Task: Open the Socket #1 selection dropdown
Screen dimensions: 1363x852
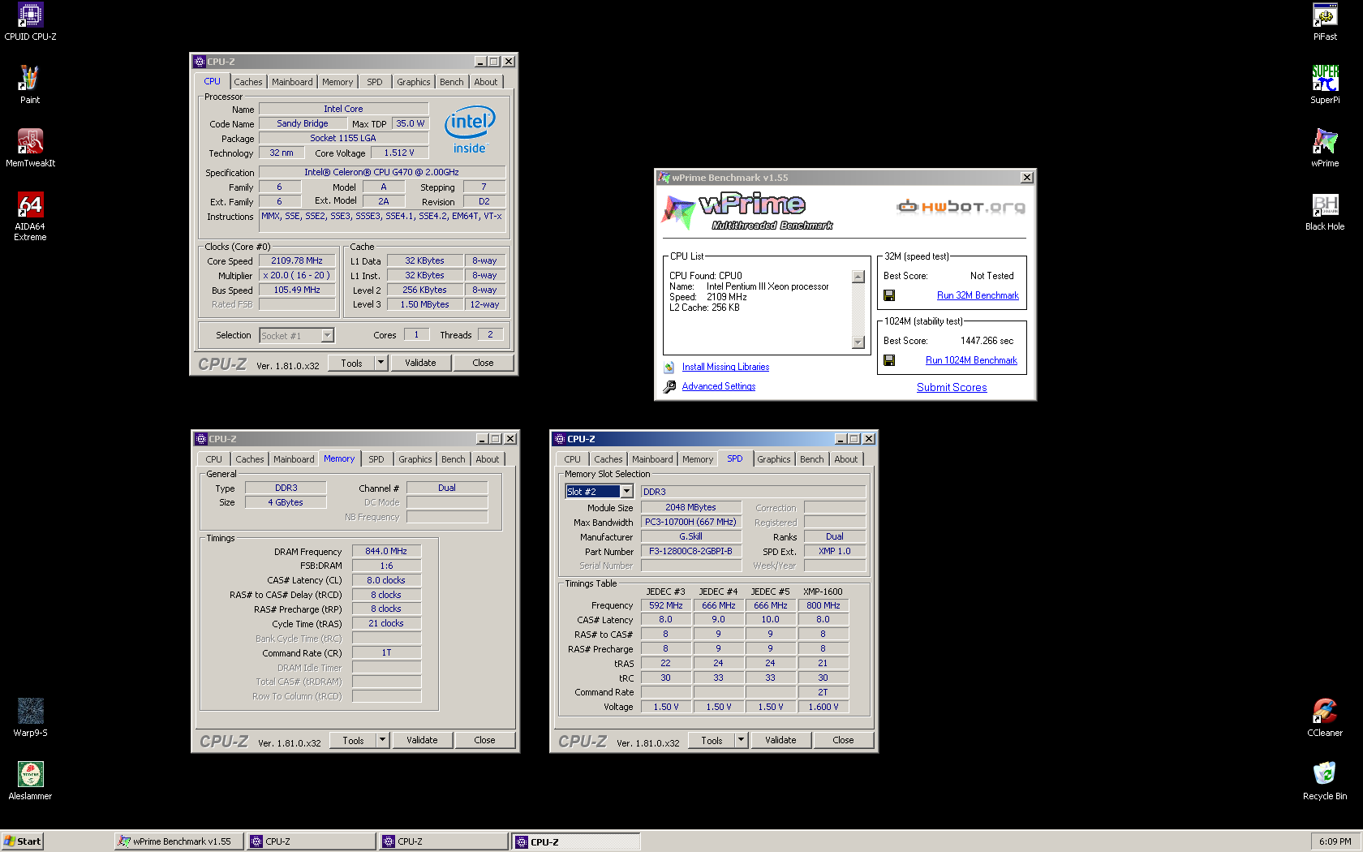Action: (x=327, y=335)
